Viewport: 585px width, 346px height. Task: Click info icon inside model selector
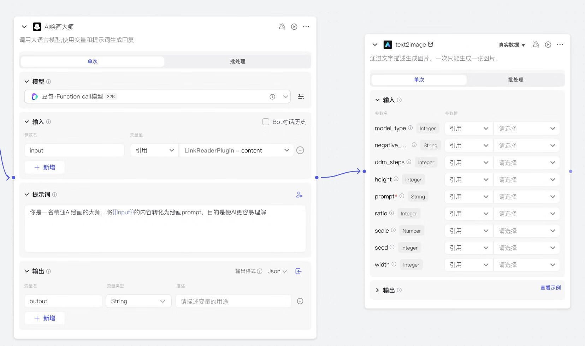pos(272,97)
